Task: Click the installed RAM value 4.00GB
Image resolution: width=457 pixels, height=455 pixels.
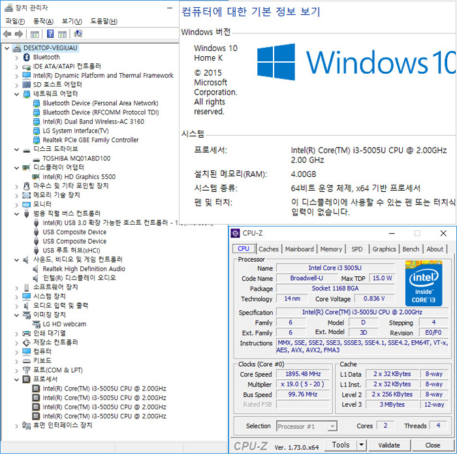Action: [304, 174]
